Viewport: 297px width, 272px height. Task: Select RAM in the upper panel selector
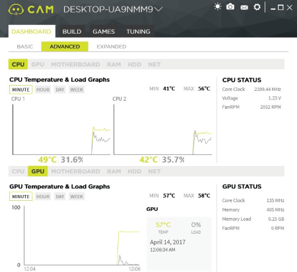[114, 65]
